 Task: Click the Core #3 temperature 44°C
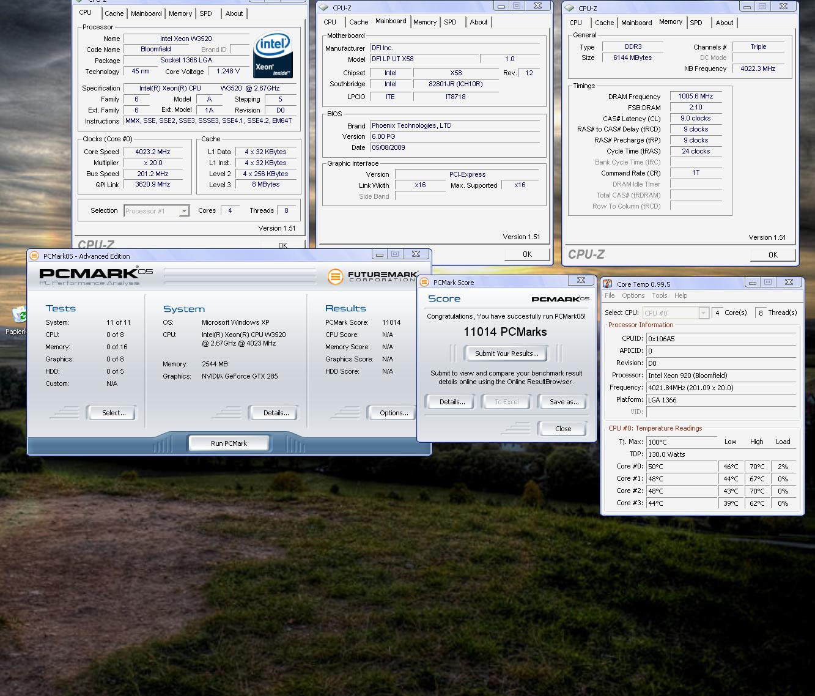point(682,503)
